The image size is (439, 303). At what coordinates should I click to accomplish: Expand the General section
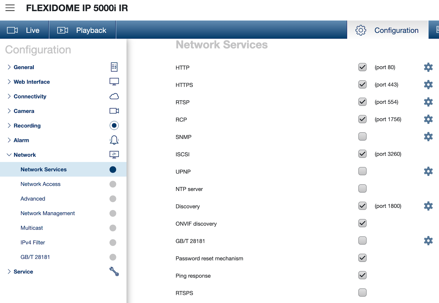coord(9,67)
